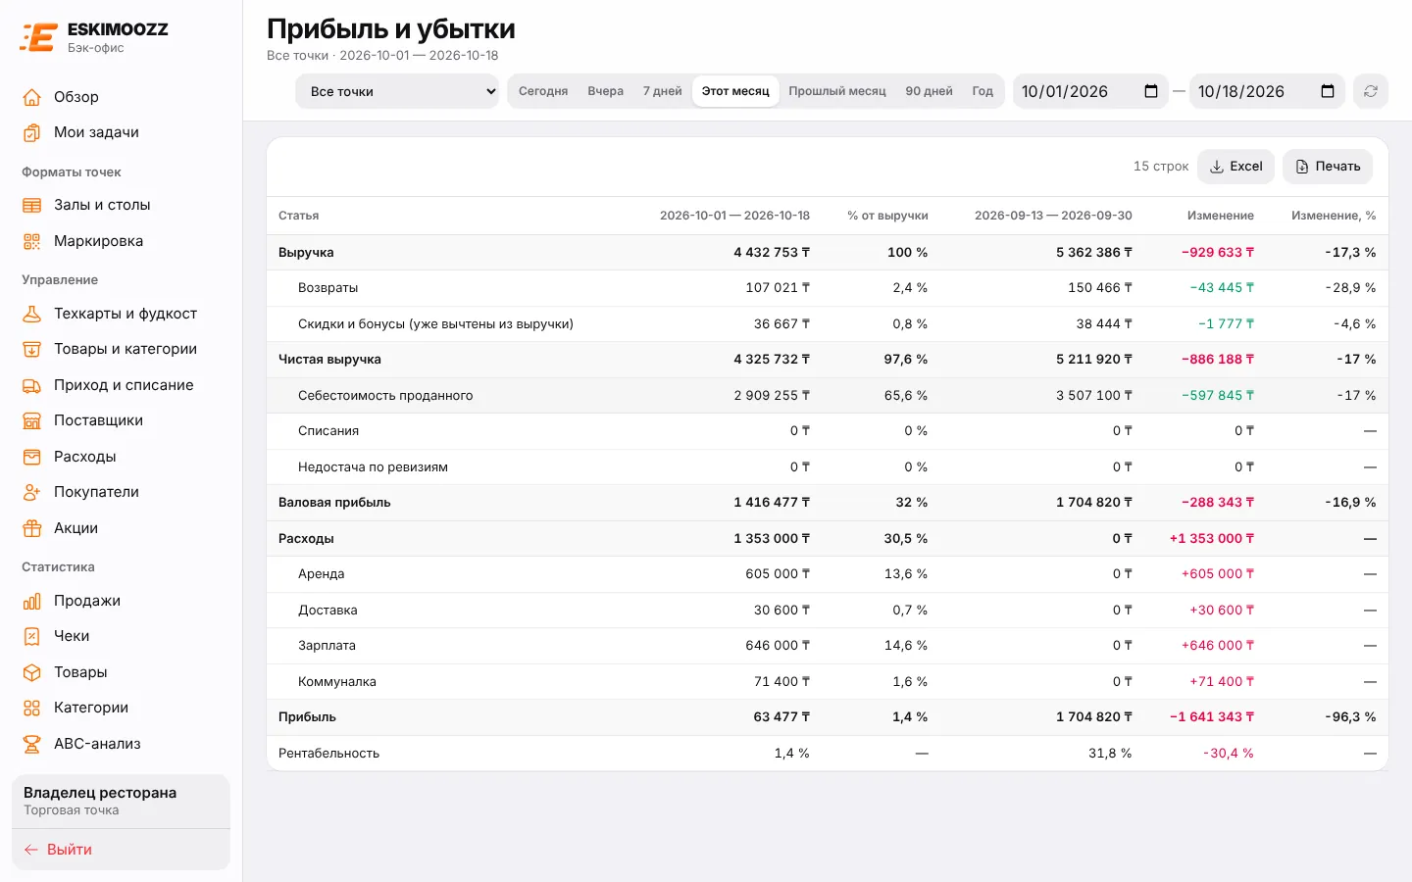The width and height of the screenshot is (1412, 882).
Task: Click the Приход и списание truck icon
Action: pos(32,385)
